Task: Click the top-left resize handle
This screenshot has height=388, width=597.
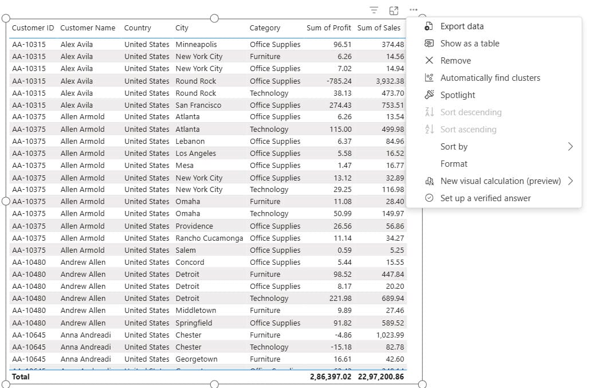Action: coord(6,18)
